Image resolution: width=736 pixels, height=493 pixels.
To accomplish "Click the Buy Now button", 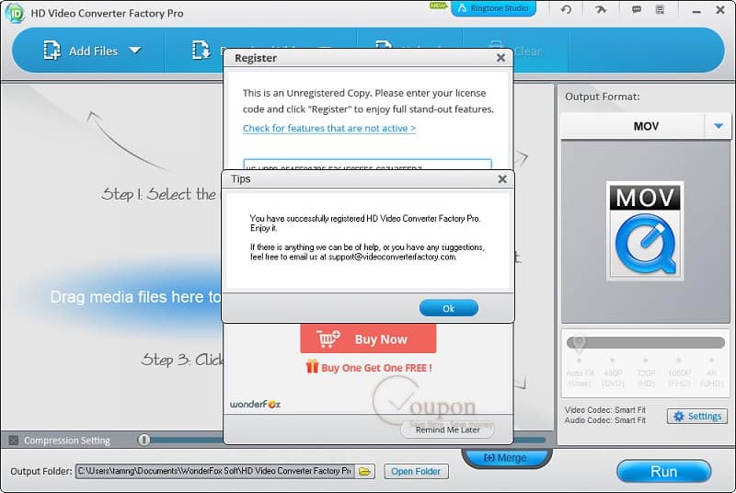I will pos(368,338).
